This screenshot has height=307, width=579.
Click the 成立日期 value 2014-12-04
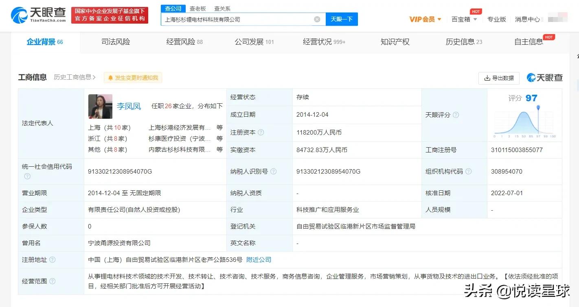pyautogui.click(x=312, y=115)
